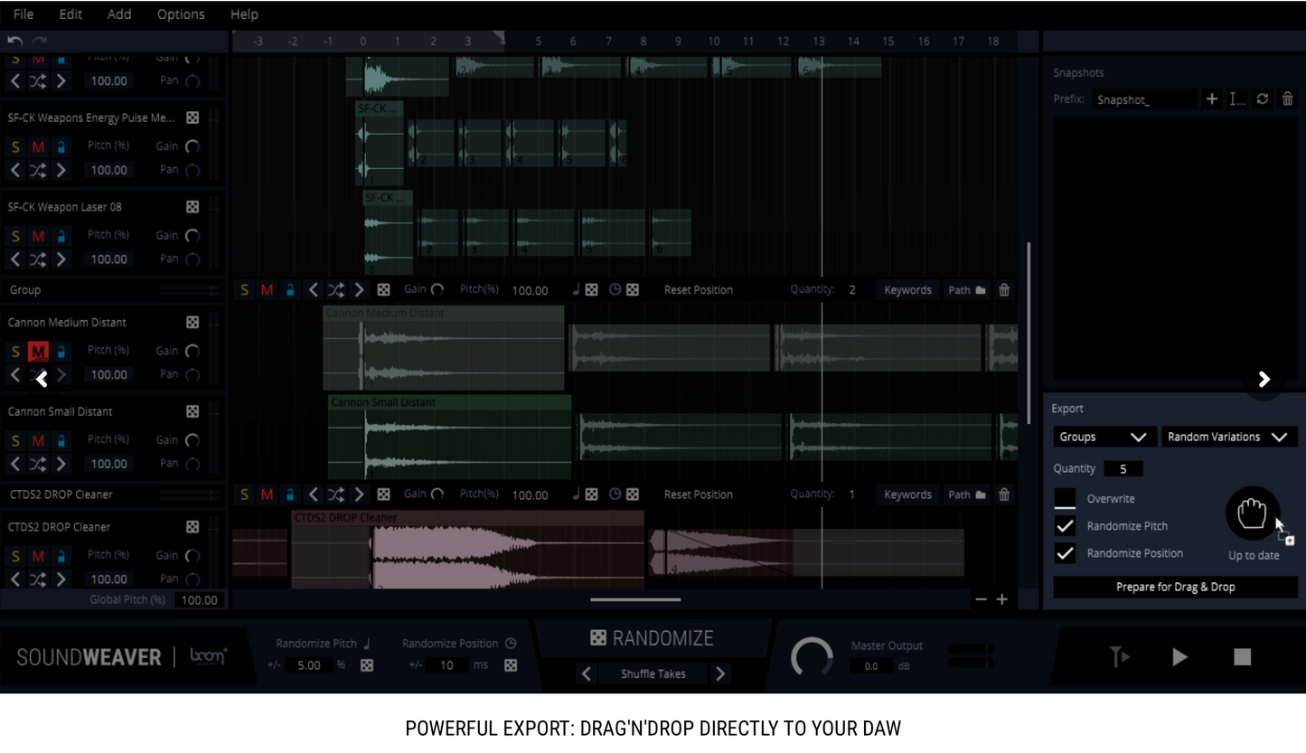Image resolution: width=1306 pixels, height=753 pixels.
Task: Open the Random Variations dropdown
Action: [1228, 437]
